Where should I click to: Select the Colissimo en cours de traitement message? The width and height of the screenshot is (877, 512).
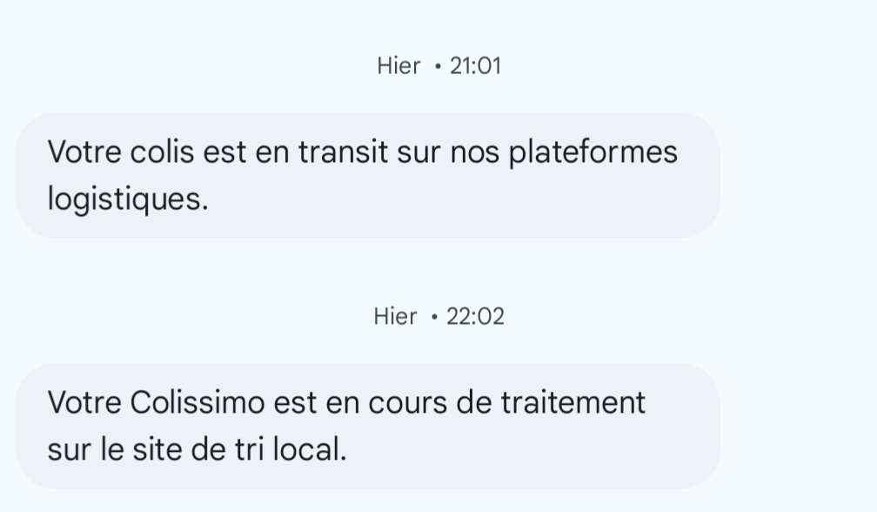point(367,426)
